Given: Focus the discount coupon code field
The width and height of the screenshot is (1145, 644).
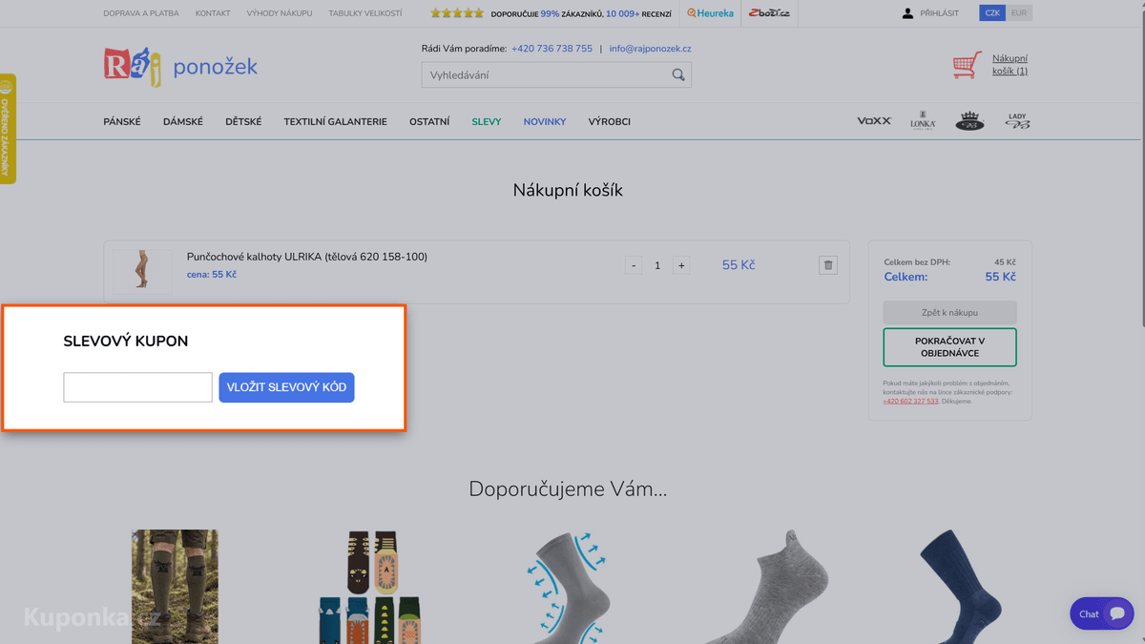Looking at the screenshot, I should click(x=137, y=387).
